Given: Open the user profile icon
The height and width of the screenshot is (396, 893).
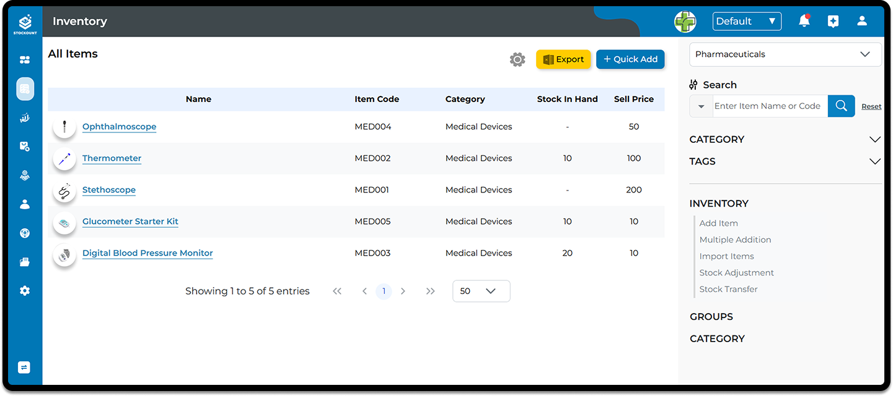Looking at the screenshot, I should 862,21.
